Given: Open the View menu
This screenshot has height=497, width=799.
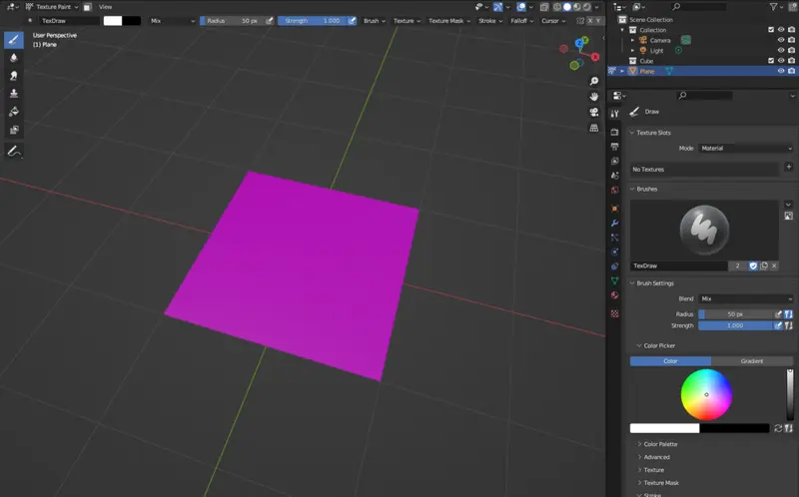Looking at the screenshot, I should 106,7.
